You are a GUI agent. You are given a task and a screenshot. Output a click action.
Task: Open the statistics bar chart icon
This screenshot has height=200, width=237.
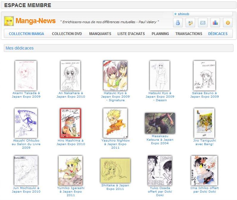pos(215,23)
